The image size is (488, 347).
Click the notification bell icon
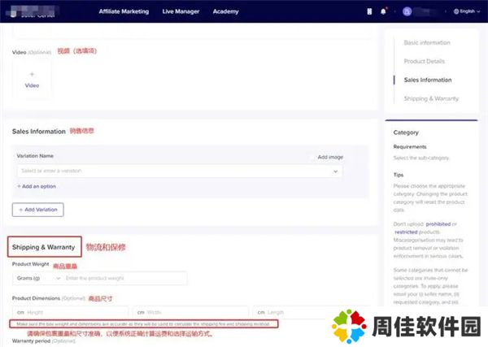pyautogui.click(x=383, y=11)
